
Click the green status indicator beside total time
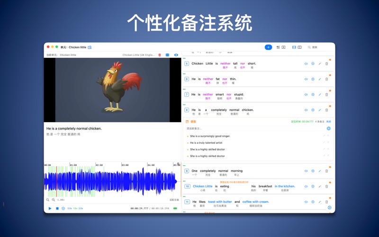click(175, 208)
